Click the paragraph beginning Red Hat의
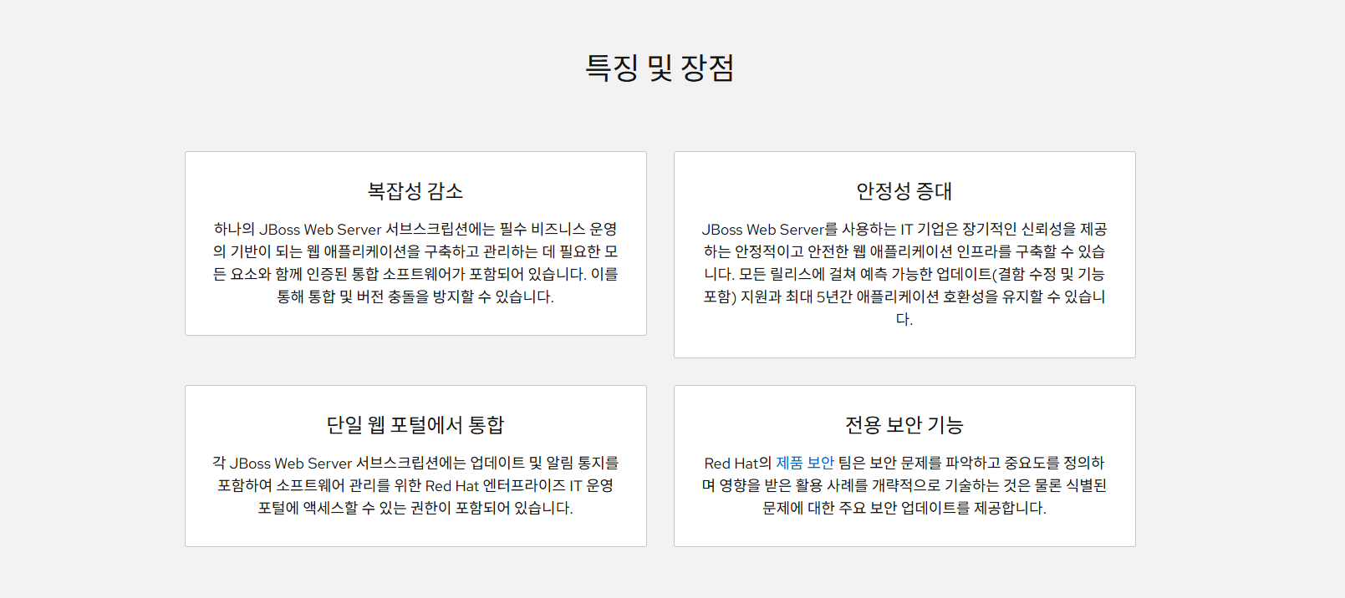This screenshot has width=1345, height=598. click(904, 485)
